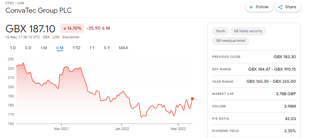Click the down 16.10% change badge
318x138 pixels.
pos(72,28)
